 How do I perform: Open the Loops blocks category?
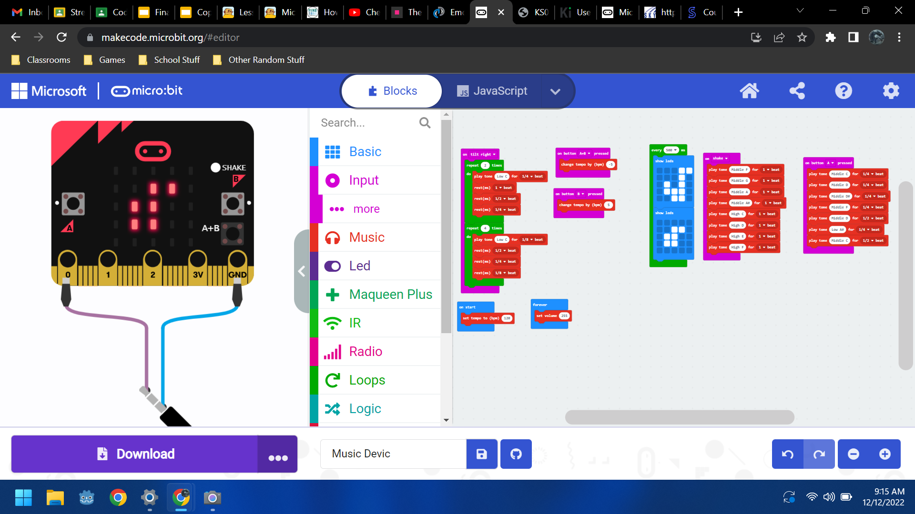click(x=367, y=380)
